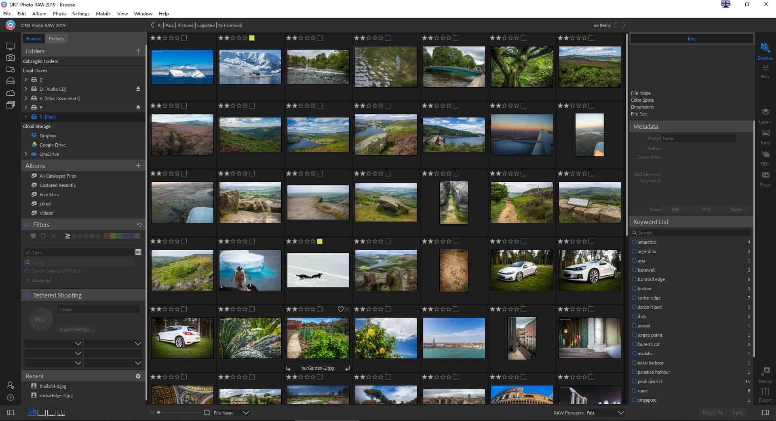Viewport: 776px width, 421px height.
Task: Select the Browse tab in left panel
Action: (34, 39)
